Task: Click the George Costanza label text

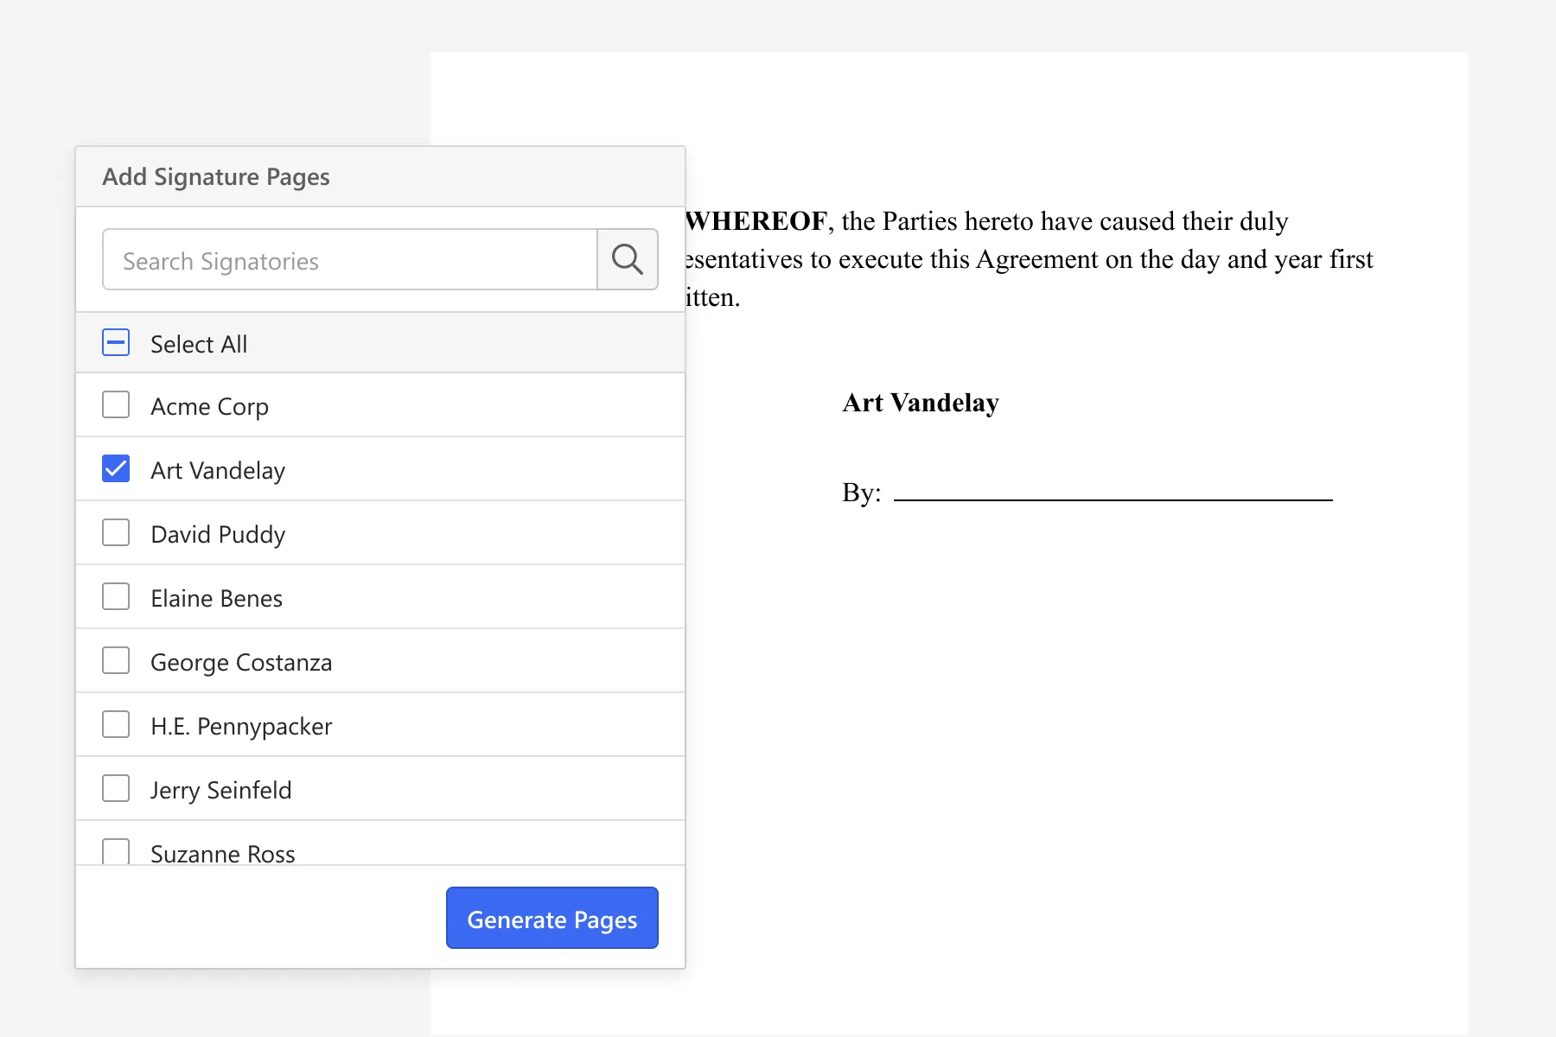Action: point(241,662)
